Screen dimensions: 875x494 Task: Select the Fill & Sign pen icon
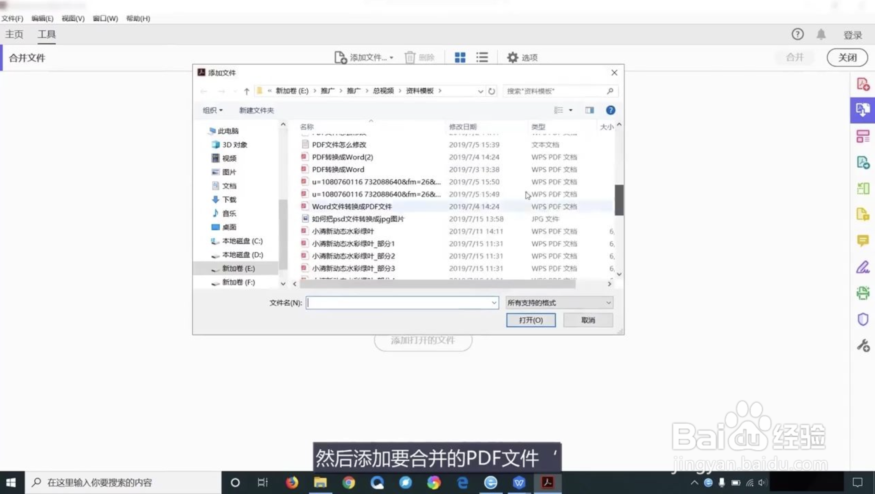pos(863,267)
